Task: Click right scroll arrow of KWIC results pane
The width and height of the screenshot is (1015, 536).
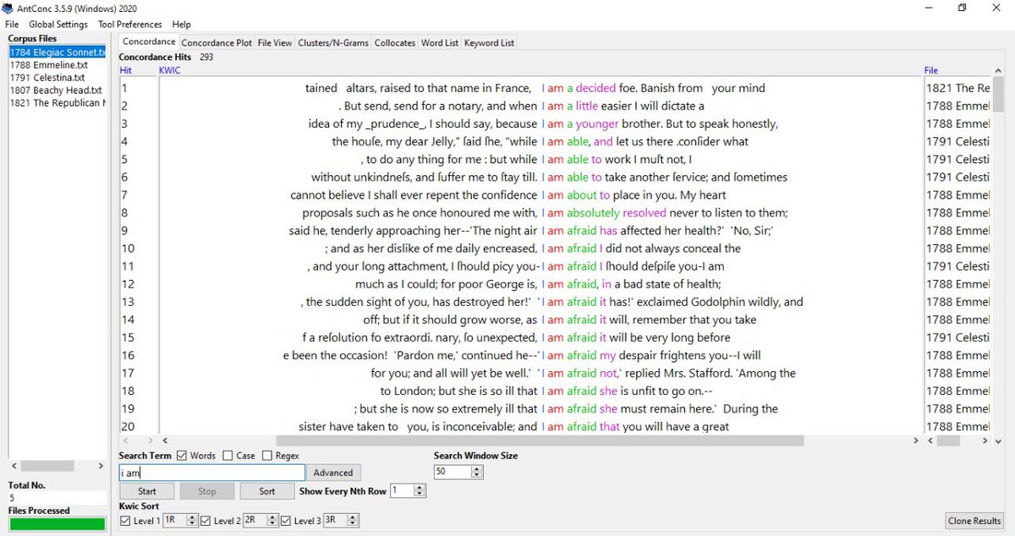Action: tap(915, 440)
